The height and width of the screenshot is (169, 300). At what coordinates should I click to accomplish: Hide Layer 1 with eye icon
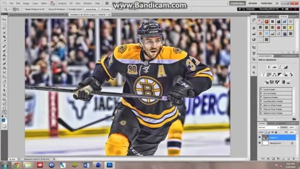260,137
